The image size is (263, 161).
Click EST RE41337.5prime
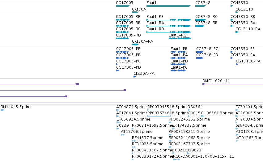147,138
